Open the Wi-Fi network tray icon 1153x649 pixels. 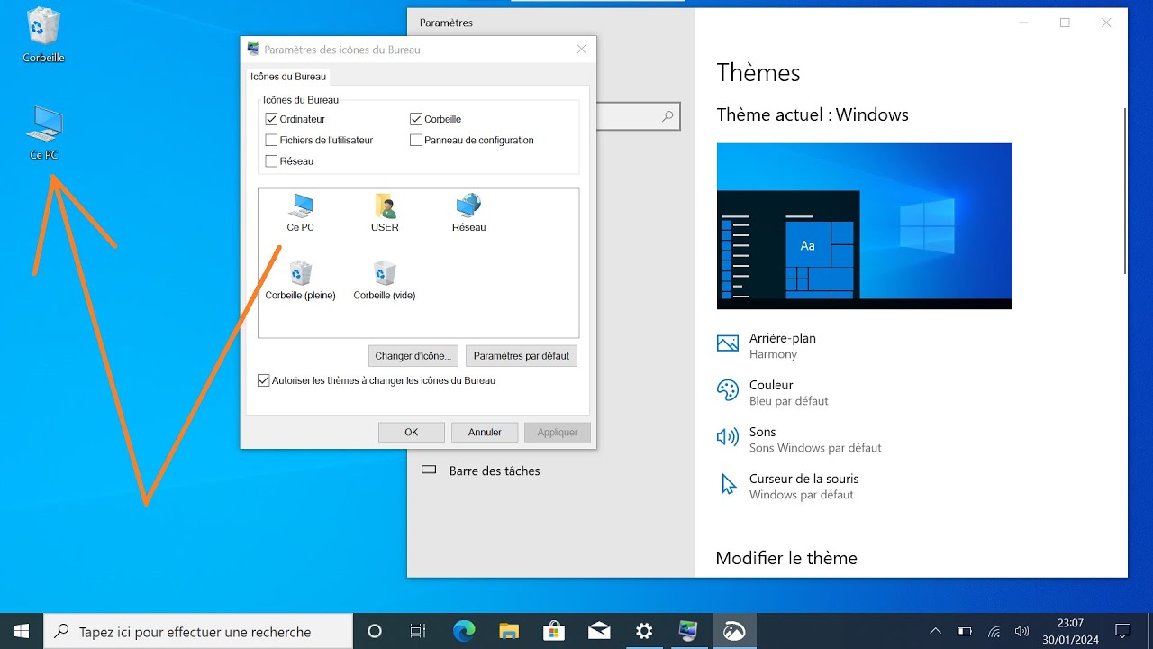pos(994,631)
